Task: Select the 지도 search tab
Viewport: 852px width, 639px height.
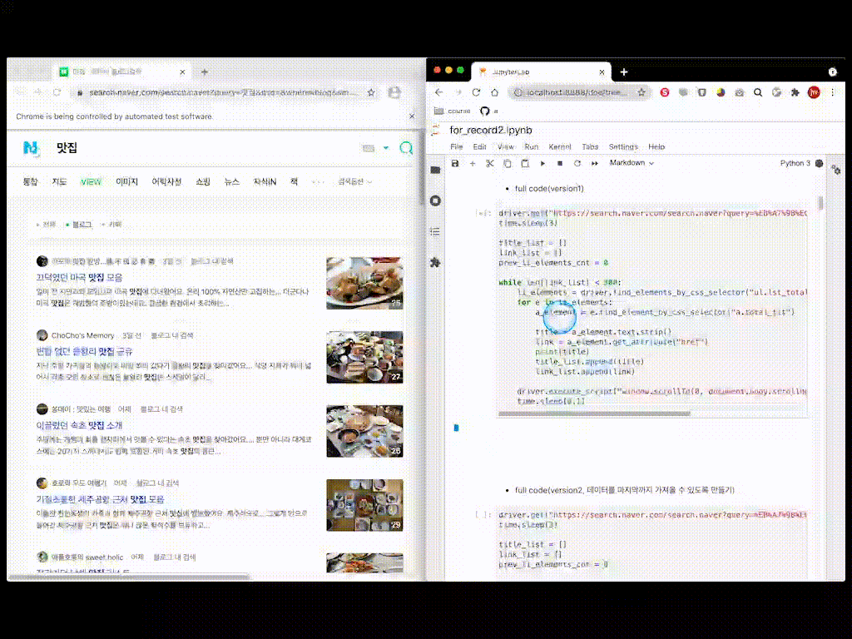Action: click(x=59, y=181)
